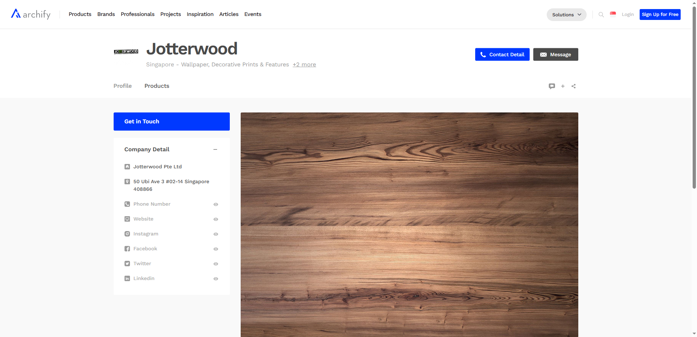Show the hidden Website link
This screenshot has width=697, height=337.
tap(216, 219)
